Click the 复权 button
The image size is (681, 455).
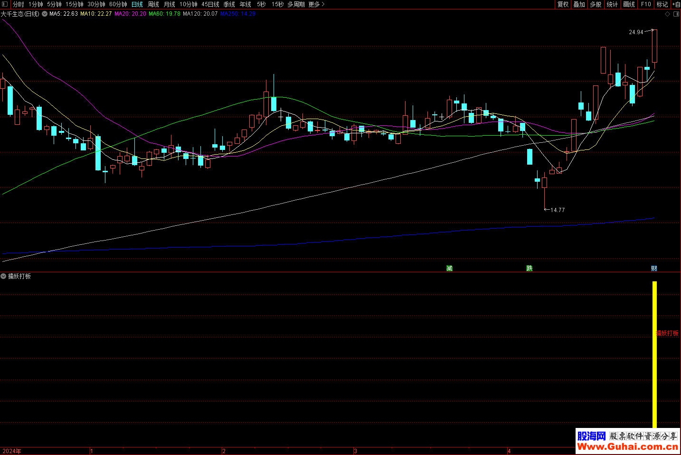(563, 4)
